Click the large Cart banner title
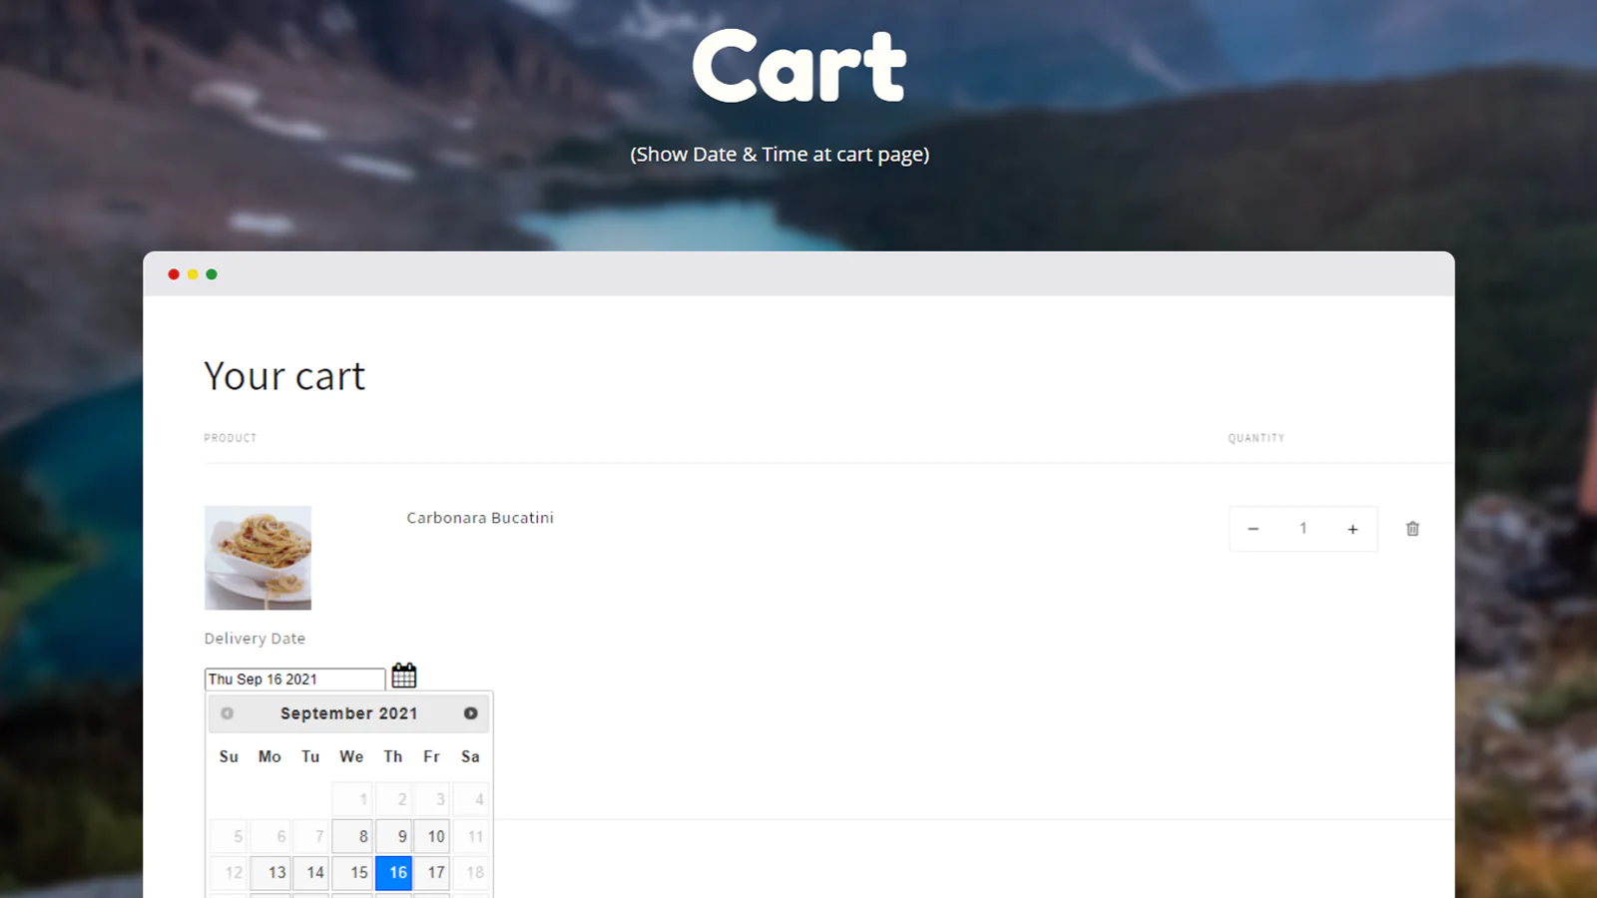Screen dimensions: 1597x898 799,66
